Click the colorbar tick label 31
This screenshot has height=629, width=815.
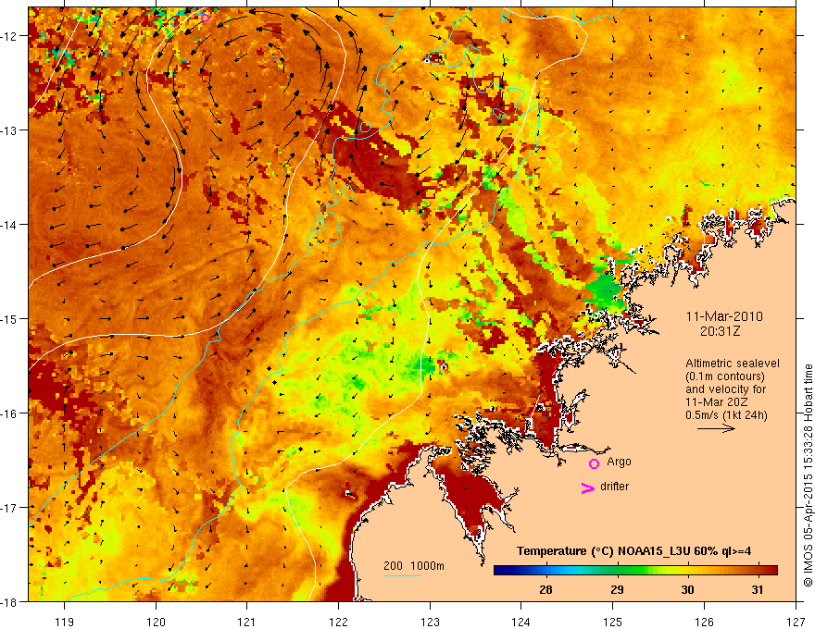758,589
